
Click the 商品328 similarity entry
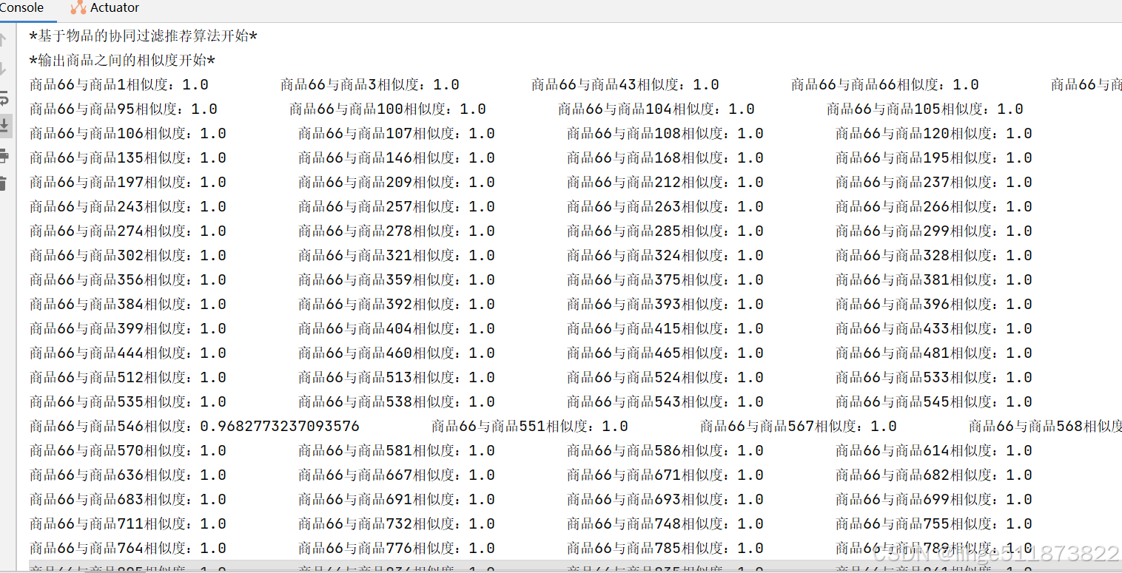[x=934, y=256]
